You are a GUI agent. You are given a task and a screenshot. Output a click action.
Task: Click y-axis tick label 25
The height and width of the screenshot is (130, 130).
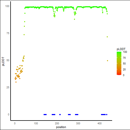coord(8,87)
